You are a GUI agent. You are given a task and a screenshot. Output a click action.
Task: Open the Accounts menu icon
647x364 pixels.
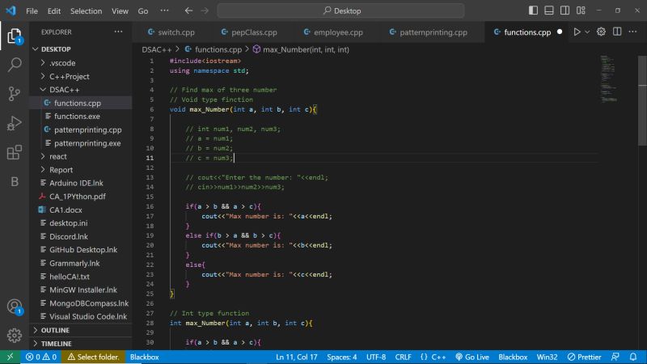click(15, 307)
